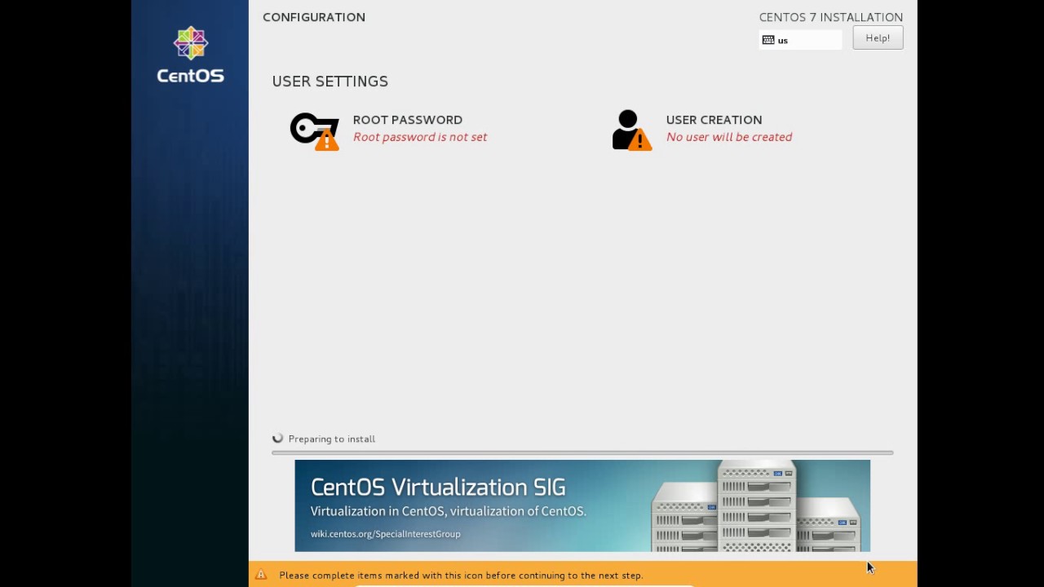
Task: Click 'CENTOS 7 INSTALLATION' text
Action: (x=830, y=17)
